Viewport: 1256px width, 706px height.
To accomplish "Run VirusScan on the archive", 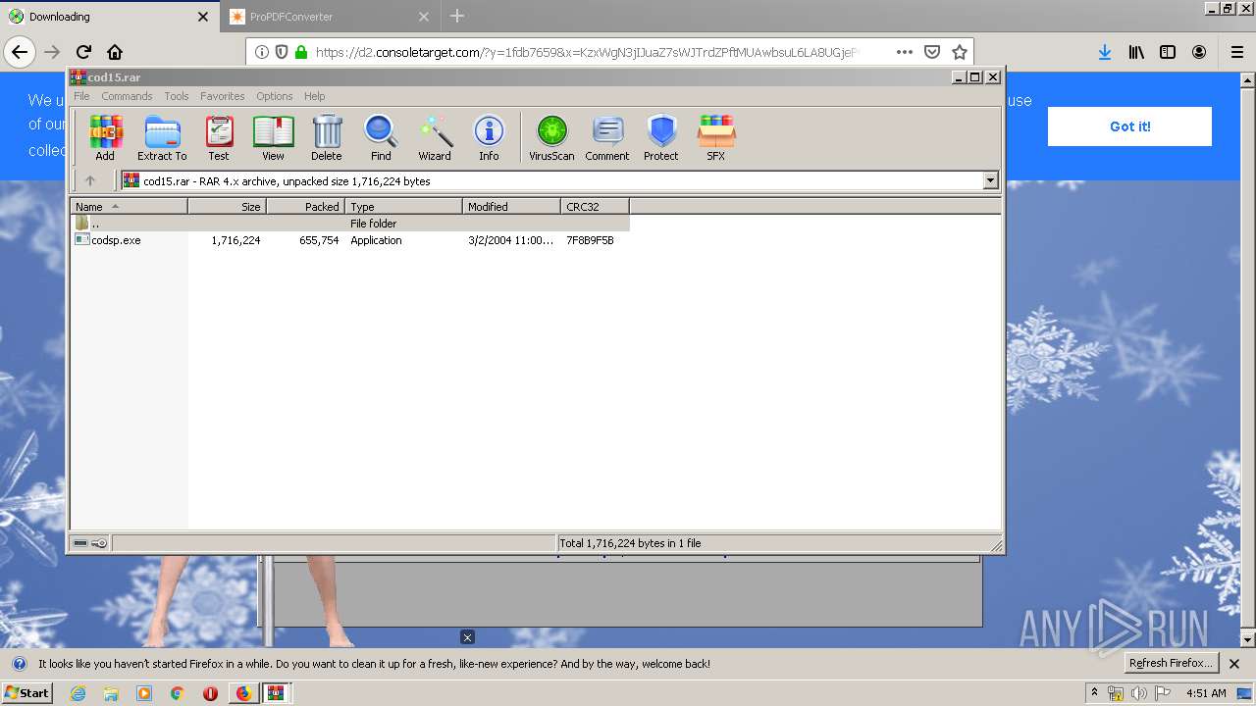I will [551, 137].
